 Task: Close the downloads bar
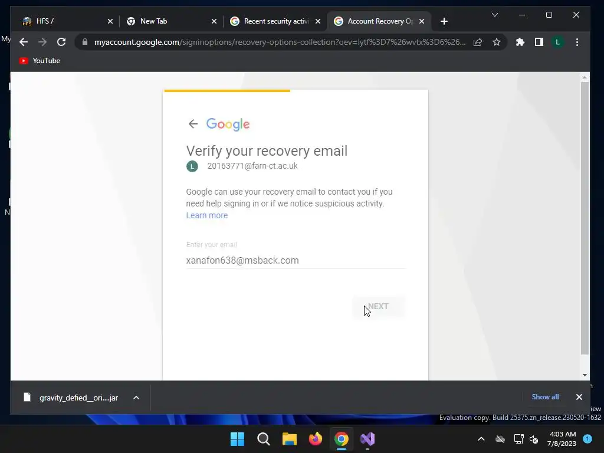[x=579, y=397]
